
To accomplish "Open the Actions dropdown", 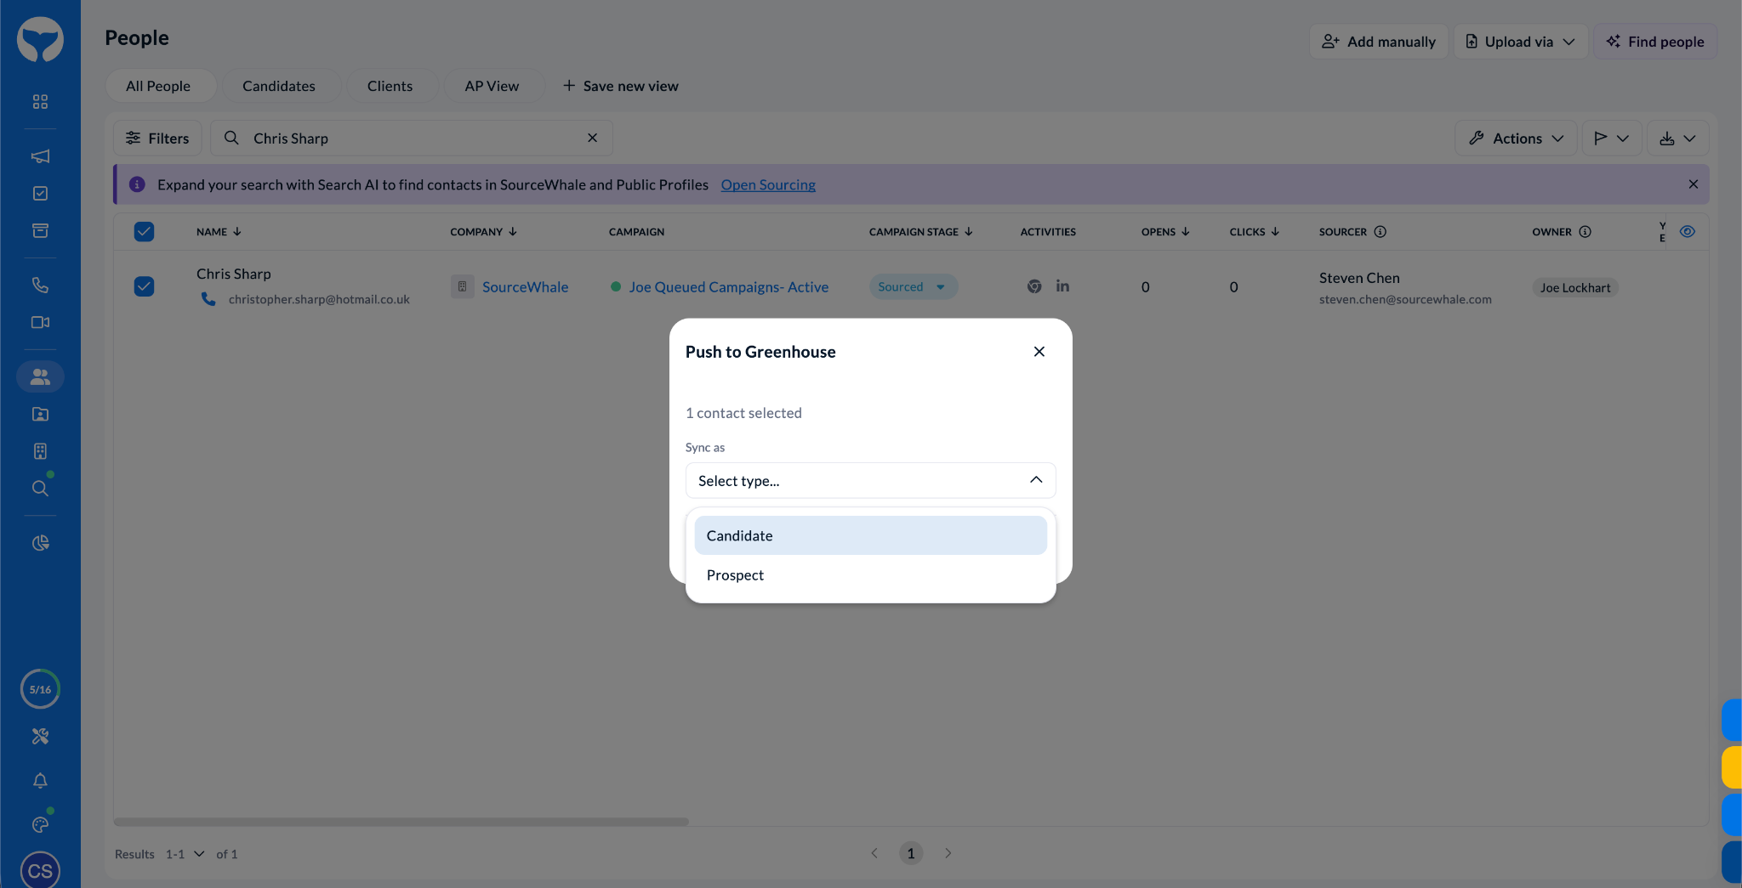I will click(x=1517, y=139).
